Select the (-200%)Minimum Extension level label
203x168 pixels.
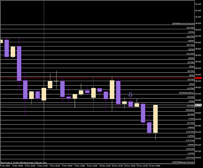tap(183, 162)
